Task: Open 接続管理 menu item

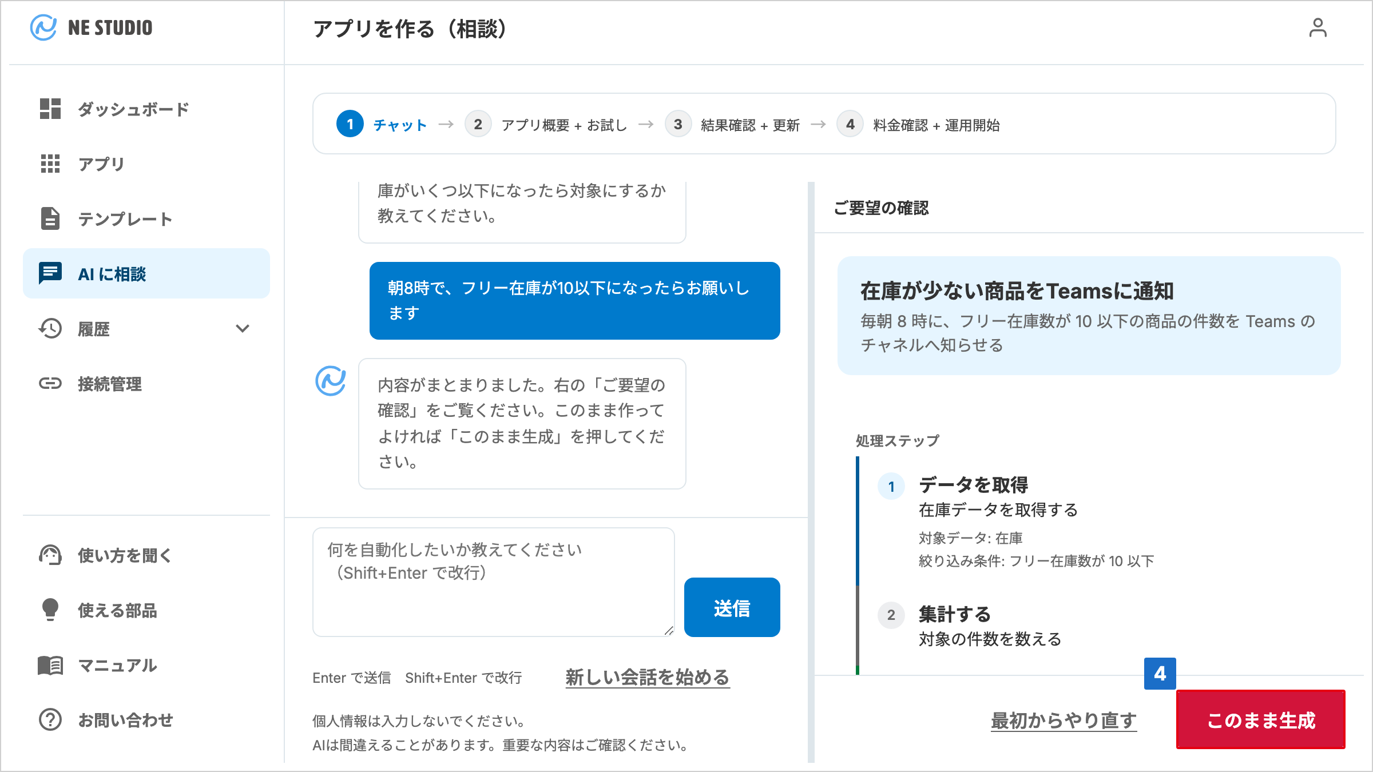Action: [x=146, y=383]
